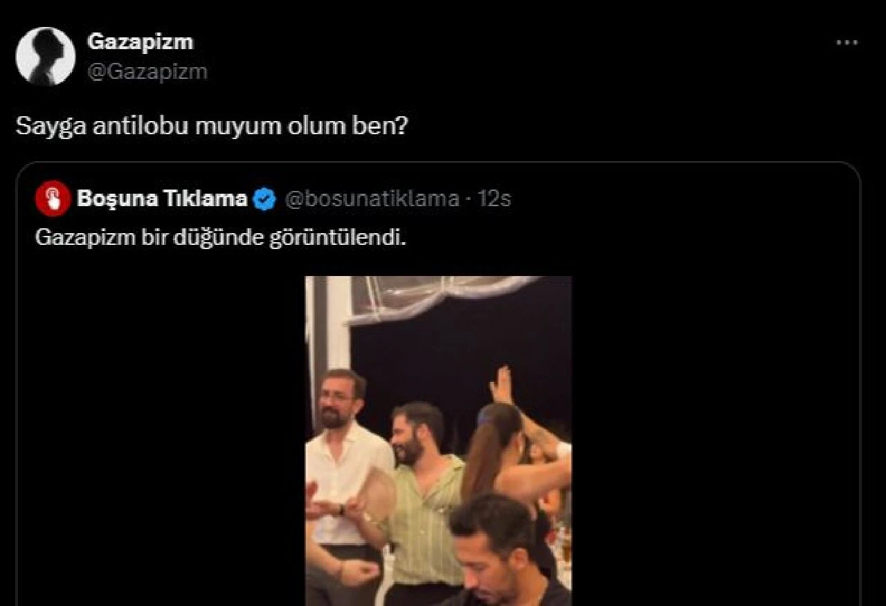Click the white drape at top of video
This screenshot has width=886, height=606.
tap(443, 294)
